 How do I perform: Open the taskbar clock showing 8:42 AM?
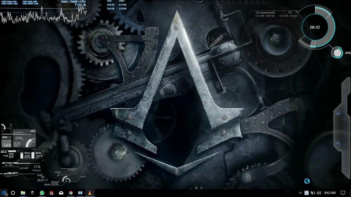330,193
